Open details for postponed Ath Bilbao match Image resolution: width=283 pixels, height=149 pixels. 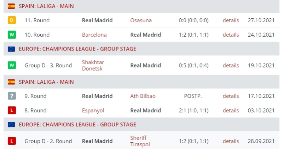231,96
